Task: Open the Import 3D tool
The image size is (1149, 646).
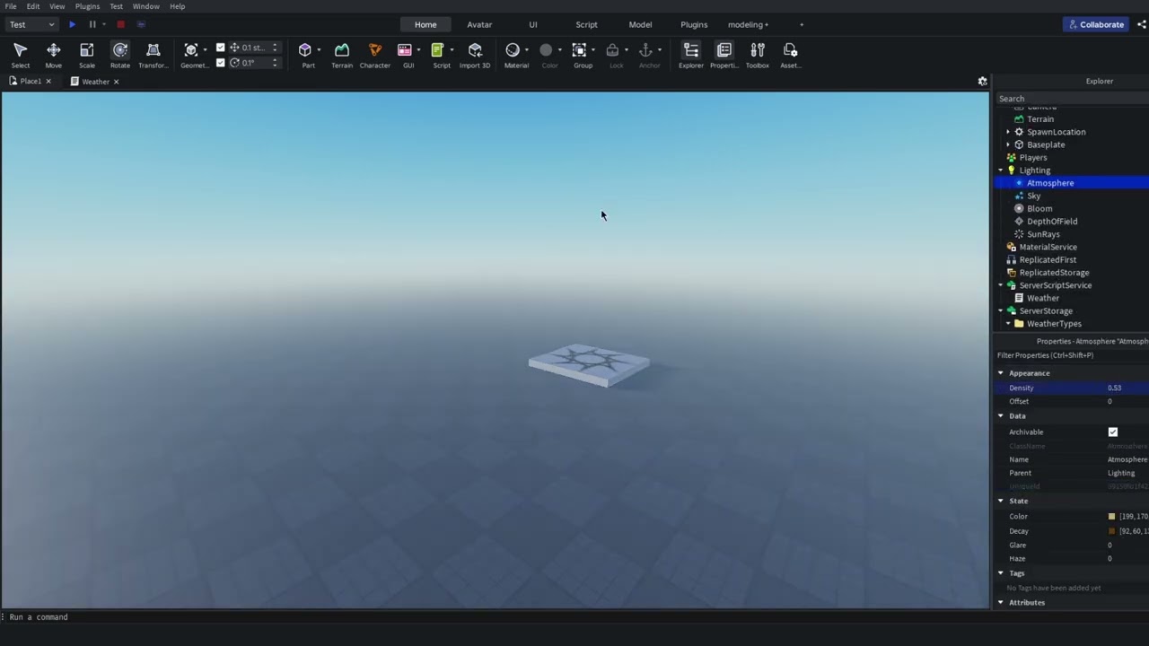Action: (475, 55)
